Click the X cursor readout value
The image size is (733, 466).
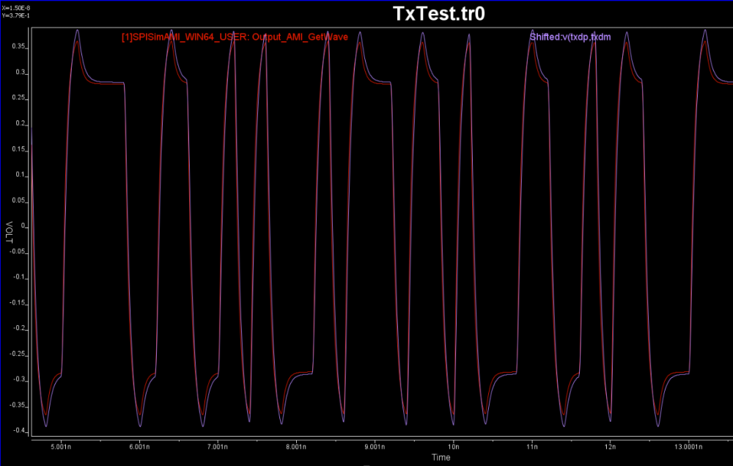pyautogui.click(x=15, y=7)
